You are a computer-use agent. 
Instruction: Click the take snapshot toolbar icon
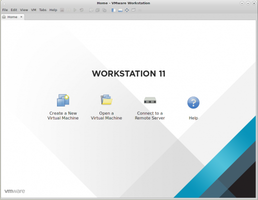point(91,10)
